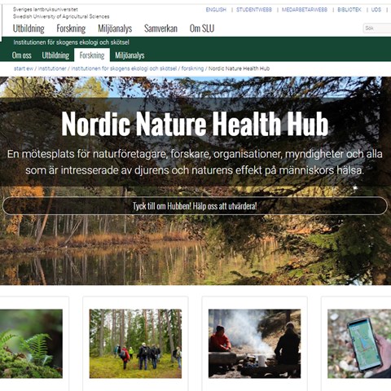Open the STUDENTWEBB link
The image size is (391, 391).
[x=254, y=10]
